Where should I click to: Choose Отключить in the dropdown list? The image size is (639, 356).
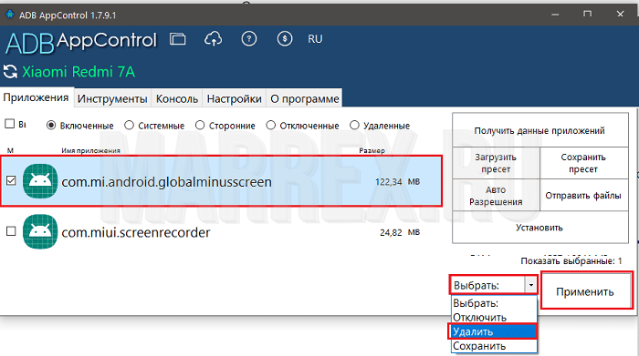coord(495,318)
